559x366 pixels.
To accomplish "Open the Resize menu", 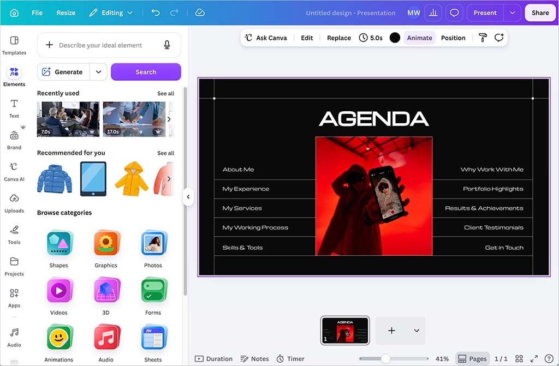I will coord(66,13).
